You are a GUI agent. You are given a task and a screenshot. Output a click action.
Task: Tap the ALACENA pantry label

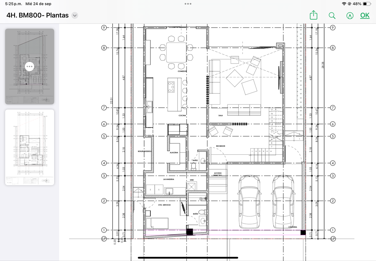[174, 152]
